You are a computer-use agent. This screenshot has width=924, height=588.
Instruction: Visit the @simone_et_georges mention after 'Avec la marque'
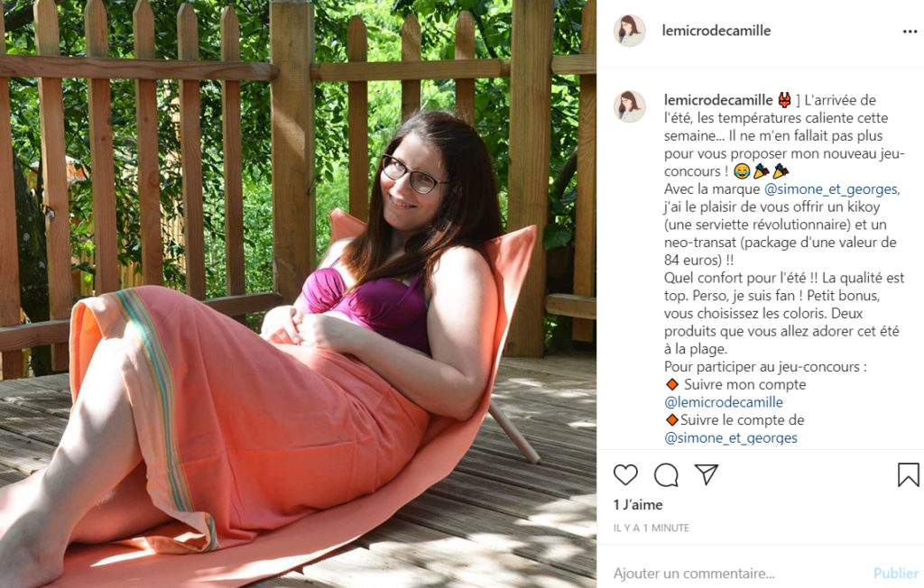pos(831,189)
